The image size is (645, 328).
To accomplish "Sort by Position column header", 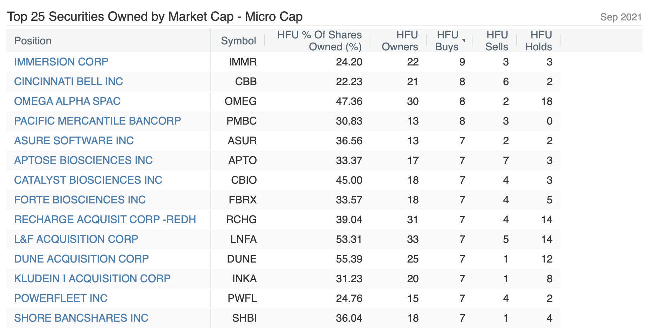I will point(33,41).
